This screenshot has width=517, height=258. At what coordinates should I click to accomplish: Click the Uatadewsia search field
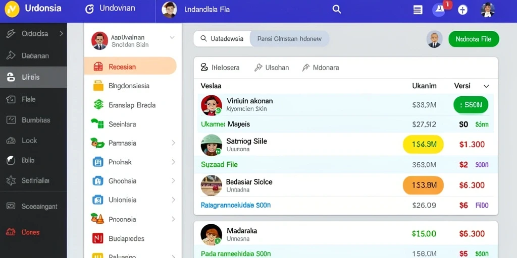click(x=222, y=39)
